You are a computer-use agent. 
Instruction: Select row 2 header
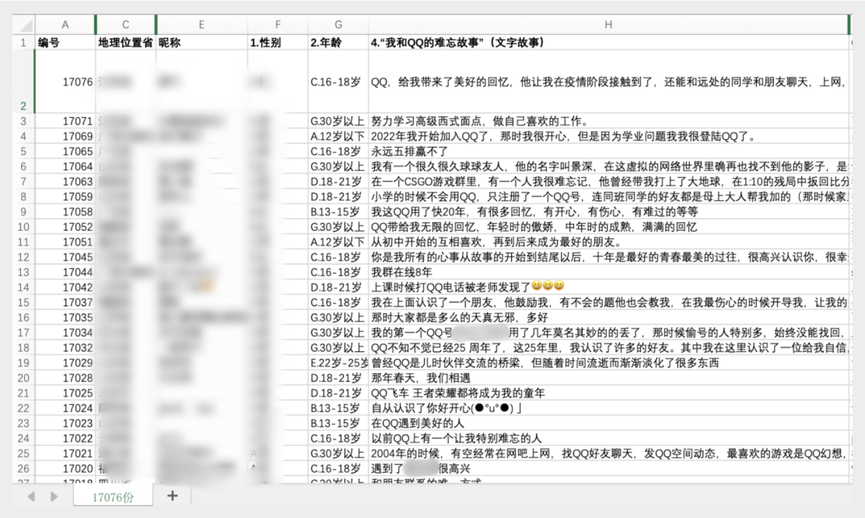pos(24,82)
